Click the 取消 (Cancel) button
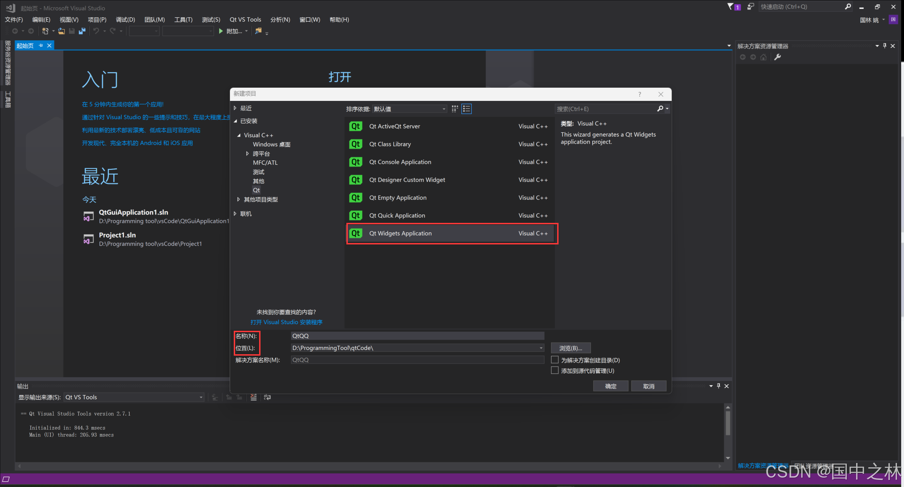The height and width of the screenshot is (487, 904). pos(649,386)
